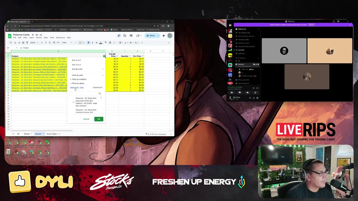
Task: Open the Inter font dropdown
Action: pyautogui.click(x=67, y=43)
